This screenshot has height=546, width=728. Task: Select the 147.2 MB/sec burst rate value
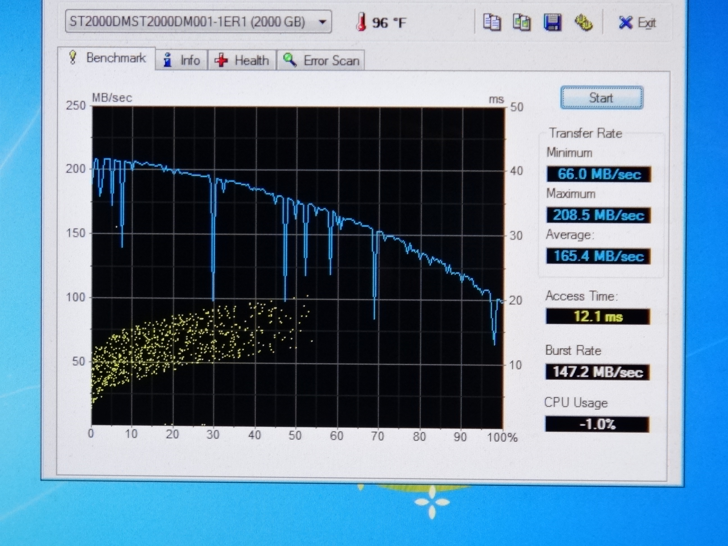[x=598, y=372]
